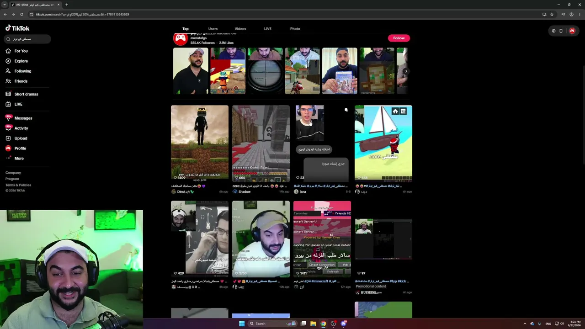Switch to the Top results tab
585x329 pixels.
[x=186, y=29]
